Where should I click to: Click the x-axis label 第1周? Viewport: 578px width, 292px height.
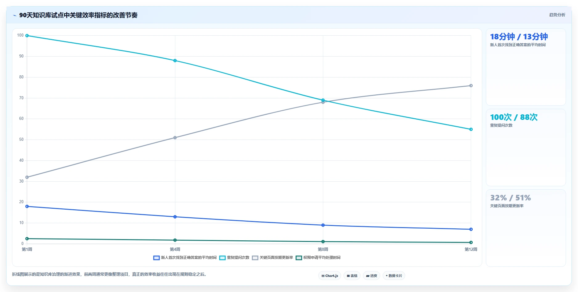(x=27, y=249)
